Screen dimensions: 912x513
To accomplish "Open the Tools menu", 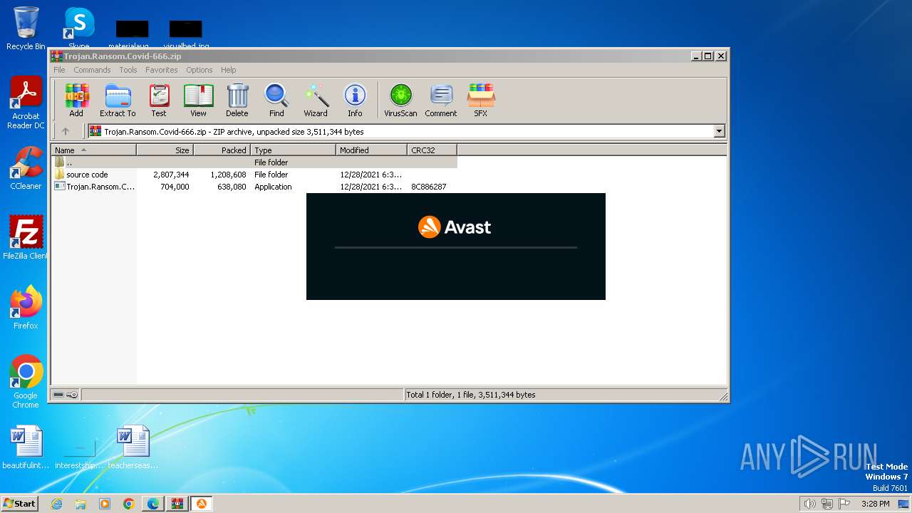I will click(x=128, y=70).
